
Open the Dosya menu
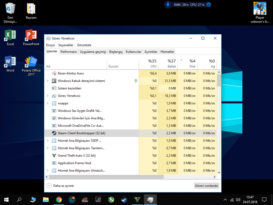[50, 45]
